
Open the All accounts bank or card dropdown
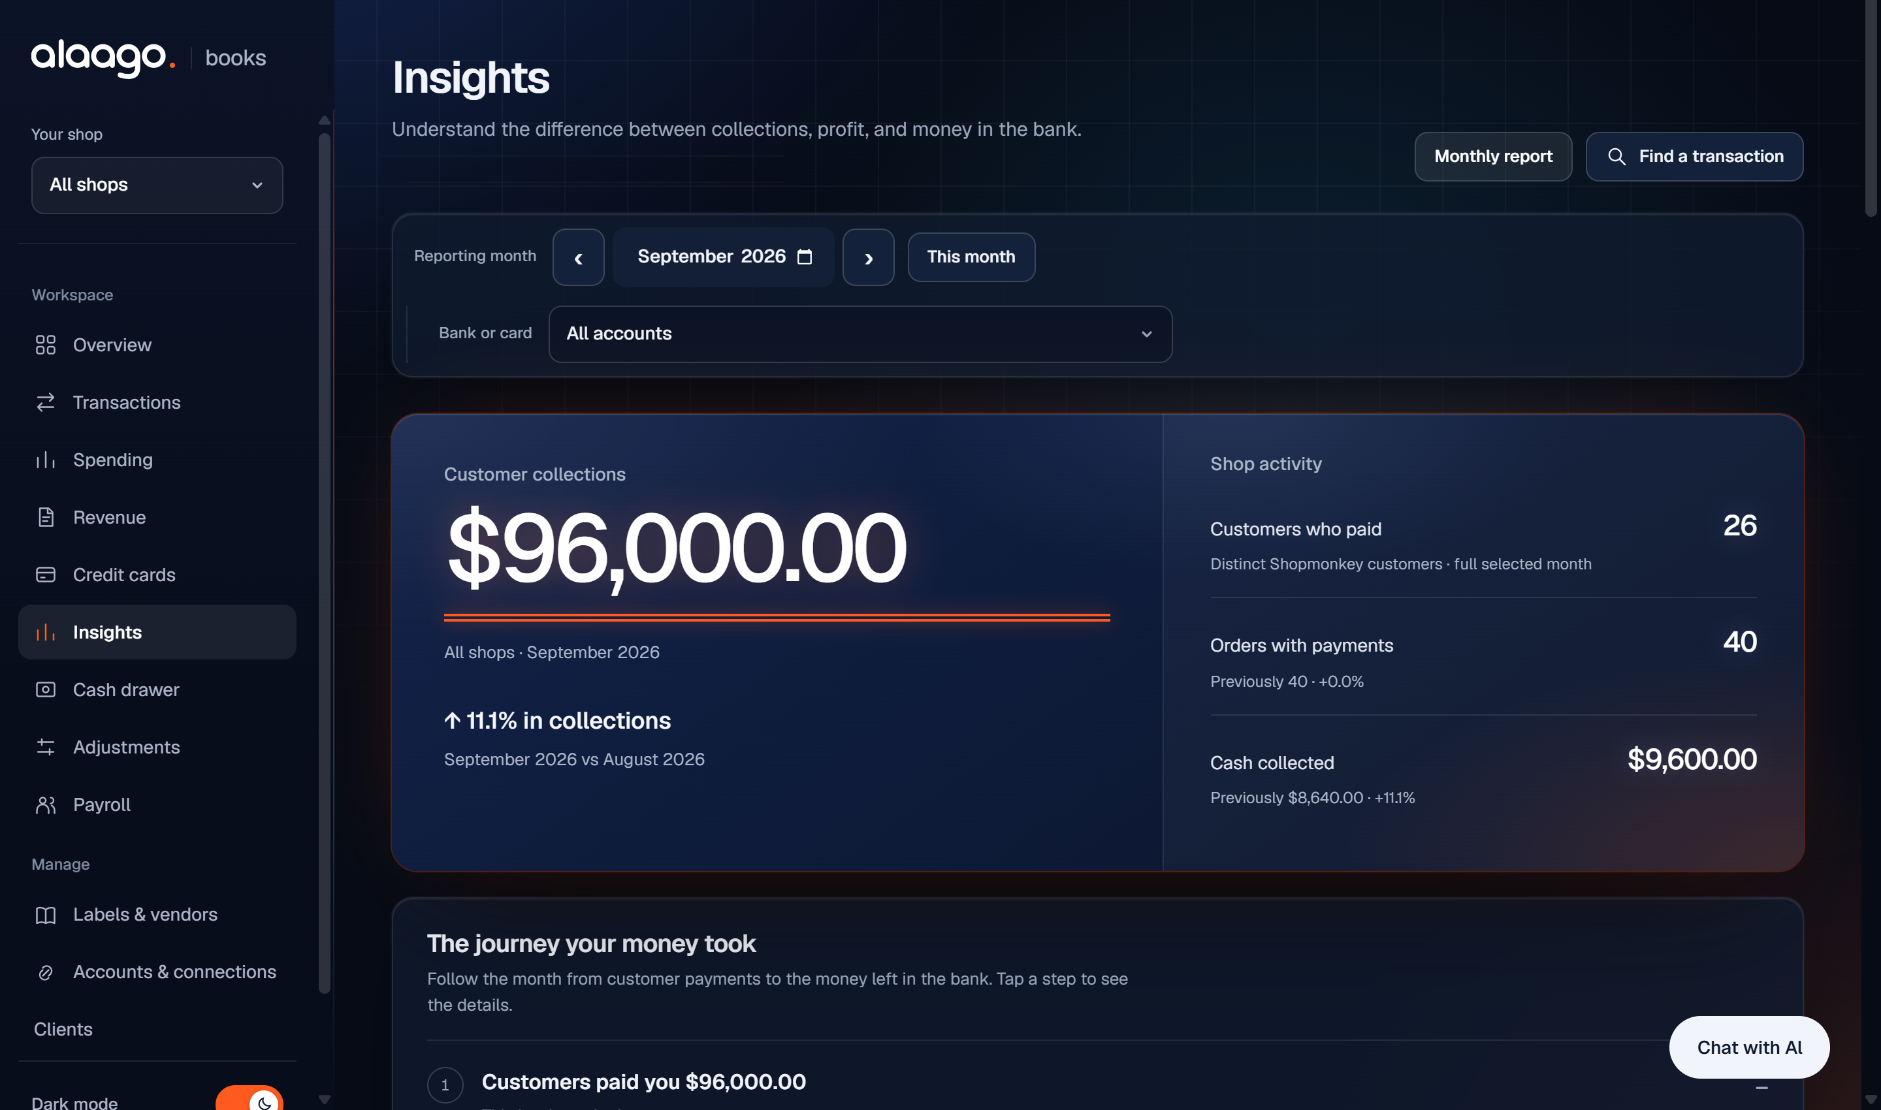click(x=860, y=334)
